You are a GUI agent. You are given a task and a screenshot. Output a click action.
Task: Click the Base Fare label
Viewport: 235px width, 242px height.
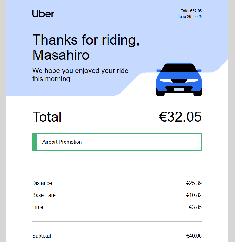[x=44, y=195]
